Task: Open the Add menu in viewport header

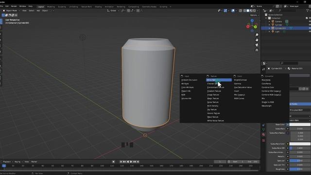Action: click(x=38, y=11)
